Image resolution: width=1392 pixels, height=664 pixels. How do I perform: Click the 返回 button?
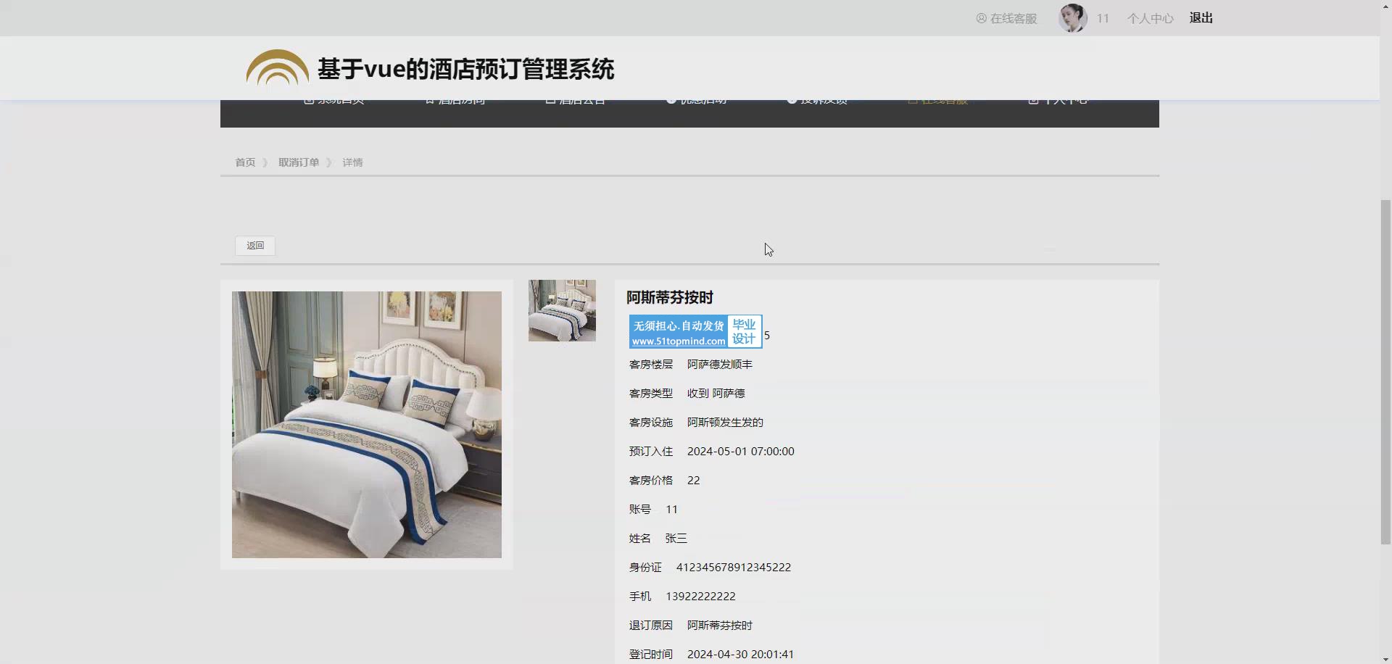pyautogui.click(x=255, y=246)
